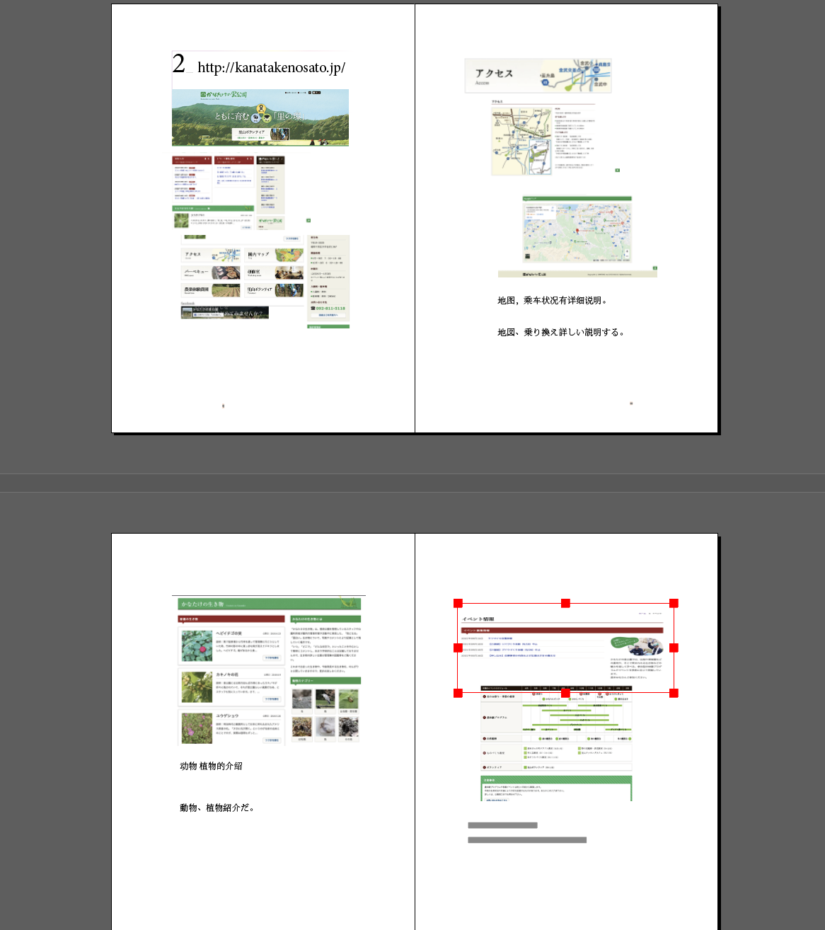Click the right-middle red selection handle
The image size is (825, 930).
click(674, 648)
